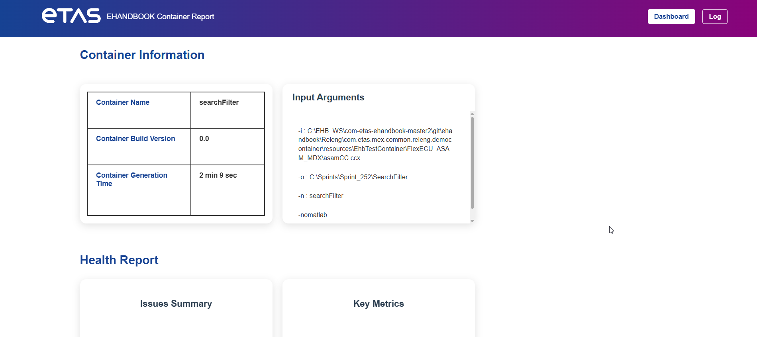
Task: Select the 2 min 9 sec value
Action: [x=218, y=175]
